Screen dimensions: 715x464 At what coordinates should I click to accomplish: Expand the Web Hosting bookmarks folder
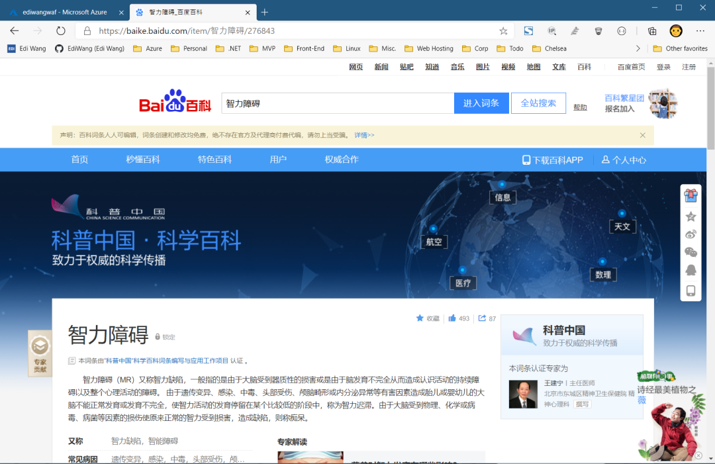click(x=428, y=48)
